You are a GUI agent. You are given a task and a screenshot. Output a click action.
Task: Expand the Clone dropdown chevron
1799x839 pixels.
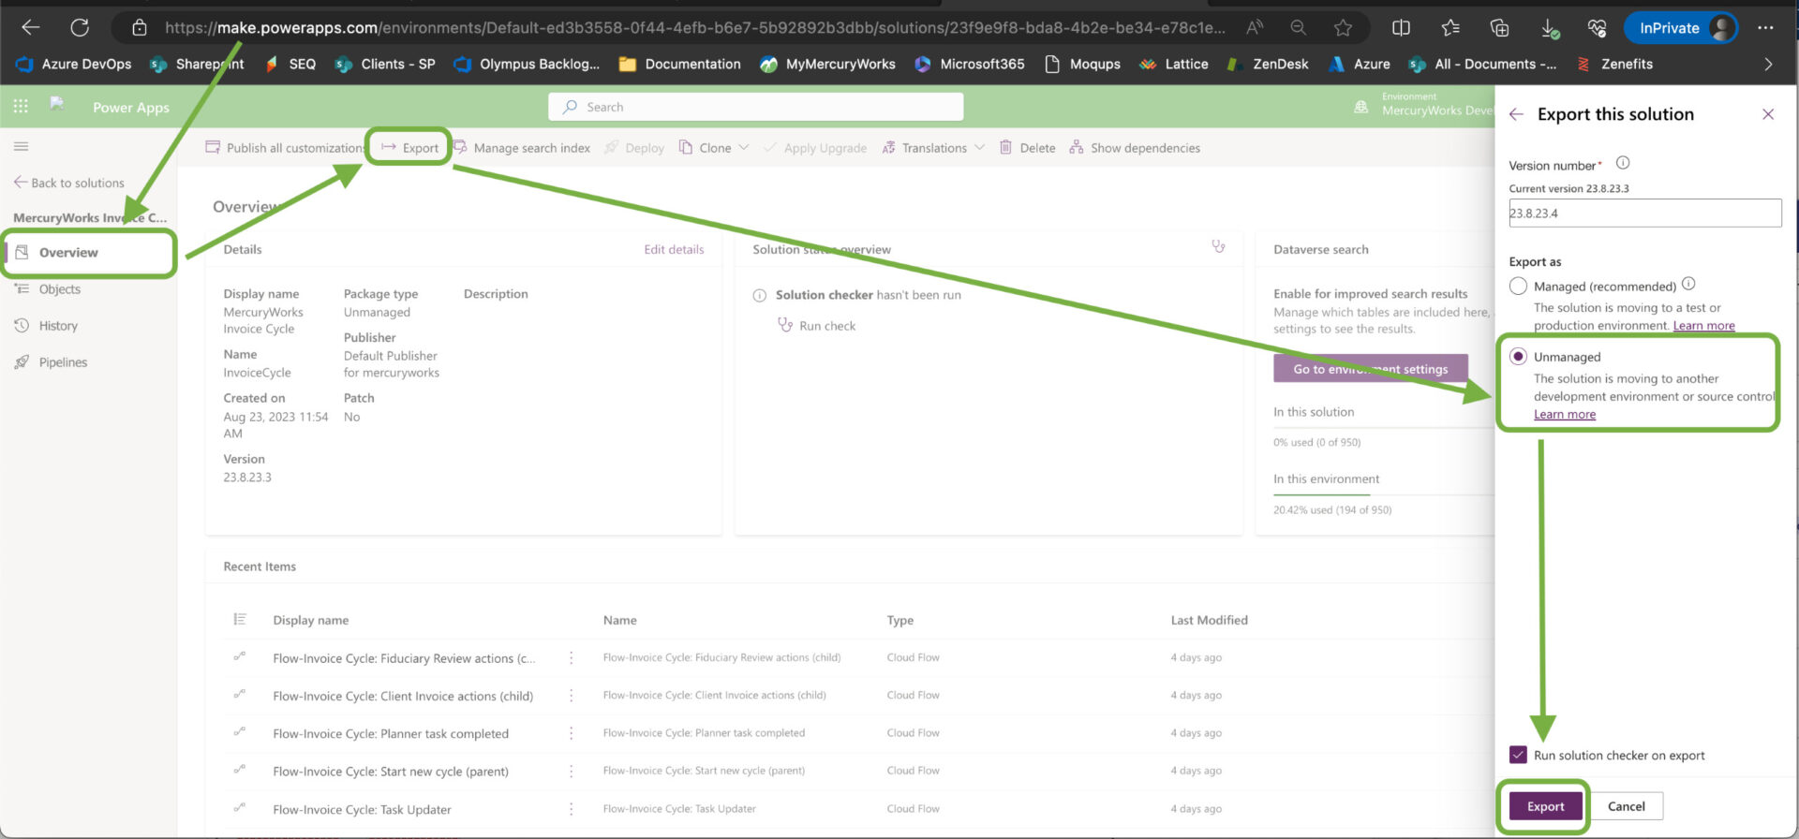[x=744, y=148]
